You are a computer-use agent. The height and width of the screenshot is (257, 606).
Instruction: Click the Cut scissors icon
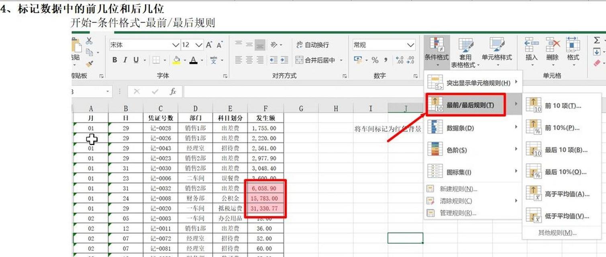pos(89,41)
